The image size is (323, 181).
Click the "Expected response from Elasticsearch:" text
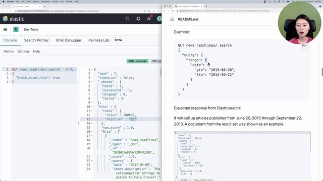coord(207,108)
